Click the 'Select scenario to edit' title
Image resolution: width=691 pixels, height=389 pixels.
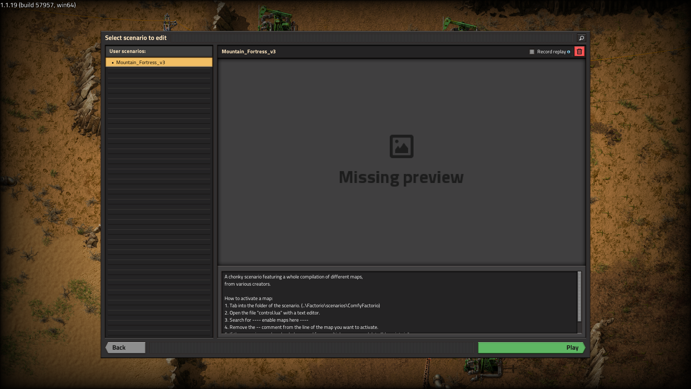pyautogui.click(x=136, y=38)
